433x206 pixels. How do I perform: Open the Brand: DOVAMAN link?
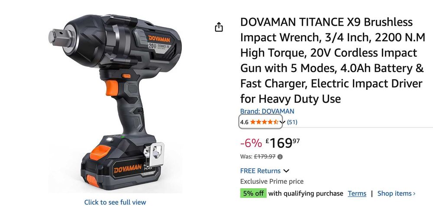[267, 111]
